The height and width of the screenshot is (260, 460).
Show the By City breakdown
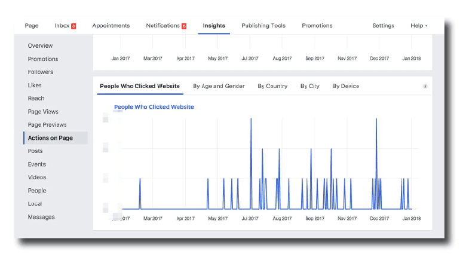coord(310,86)
